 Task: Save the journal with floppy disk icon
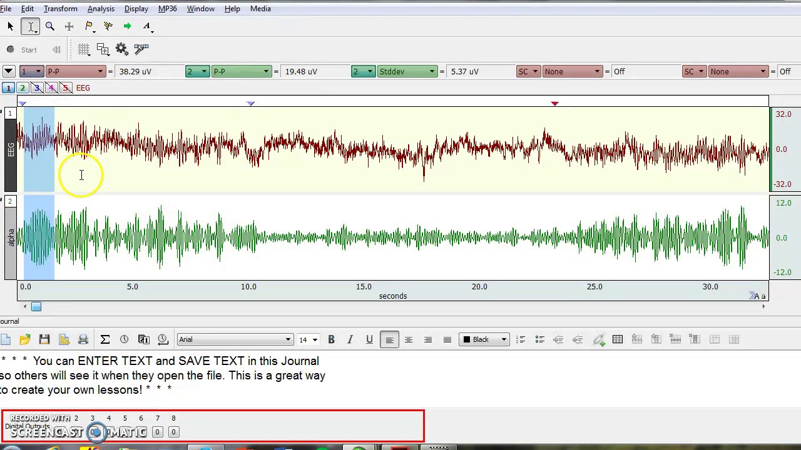point(44,339)
